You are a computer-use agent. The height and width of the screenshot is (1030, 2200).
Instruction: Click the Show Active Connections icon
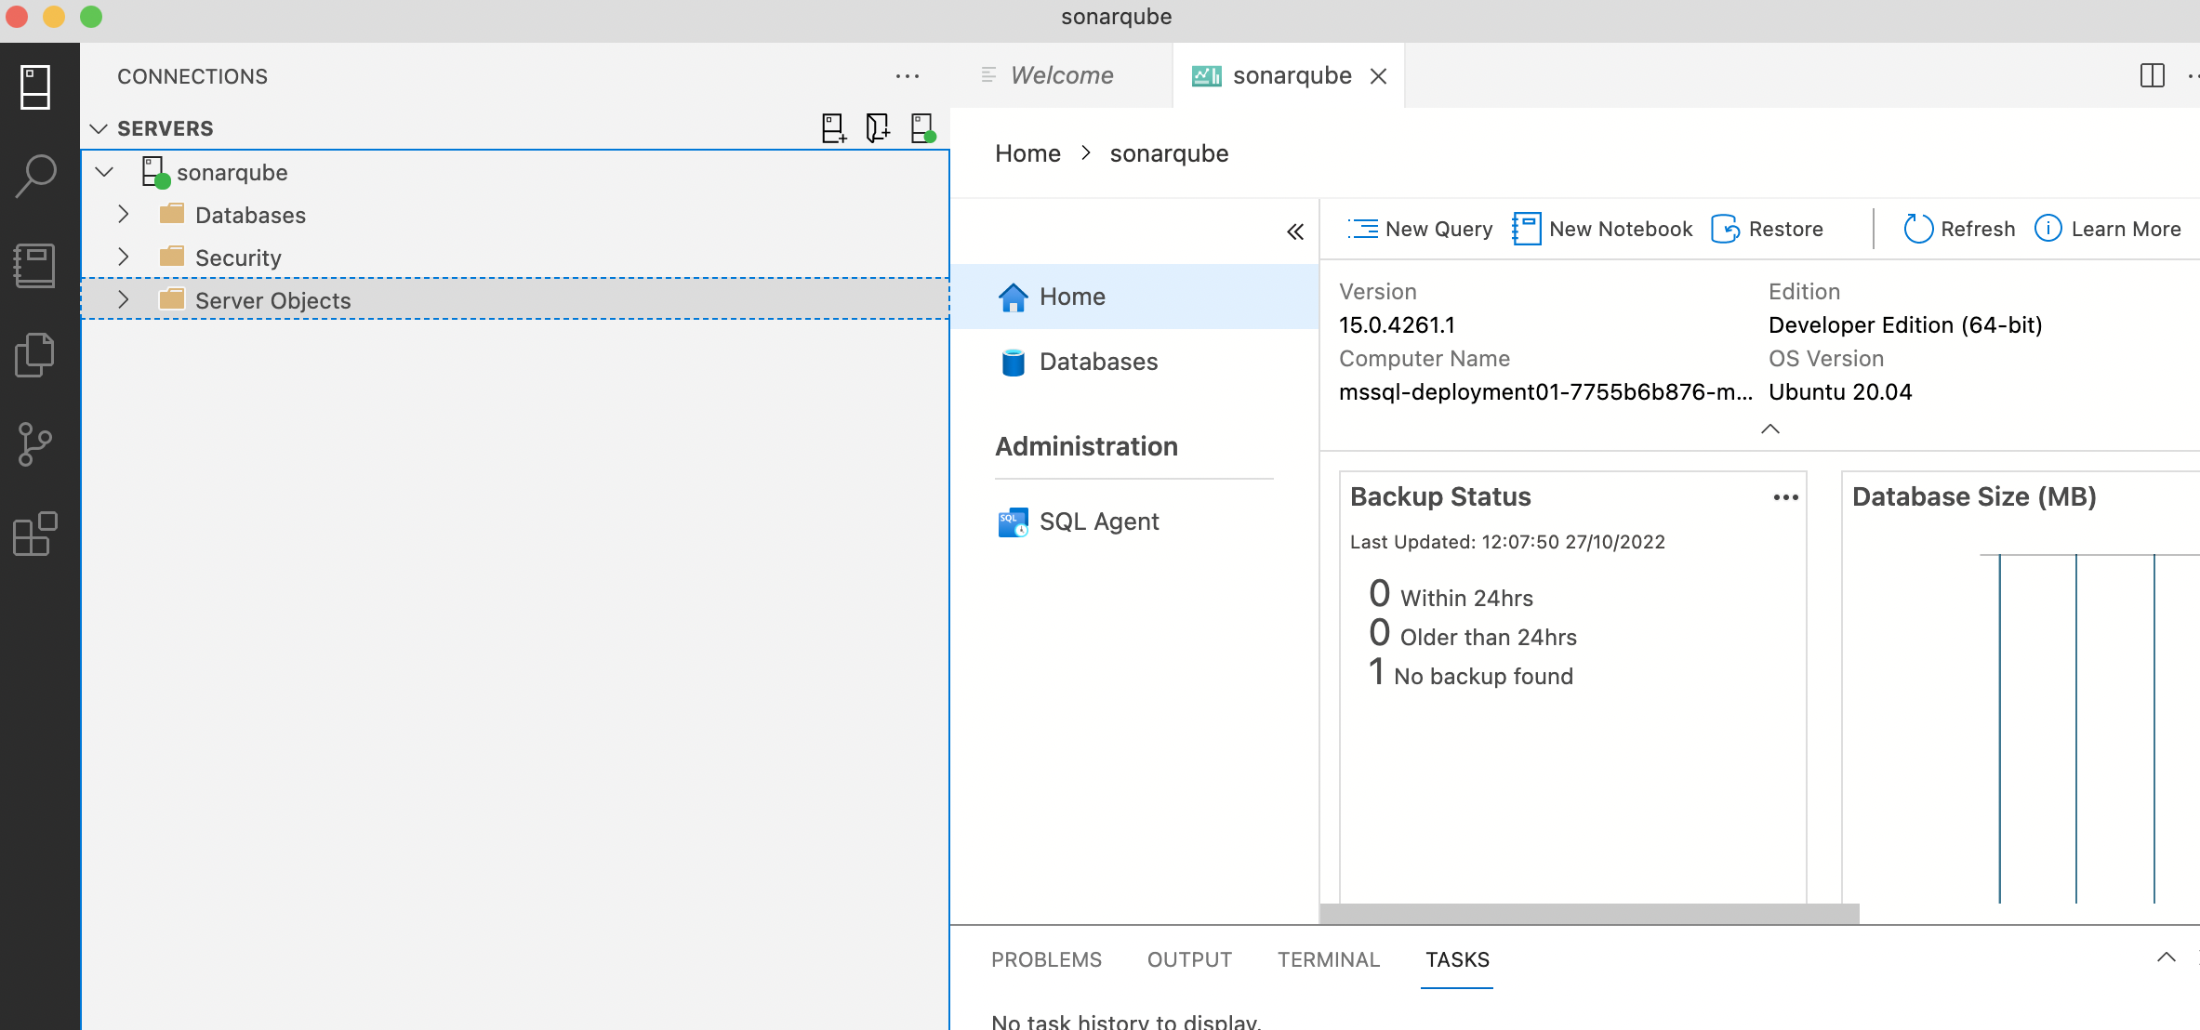pyautogui.click(x=921, y=128)
